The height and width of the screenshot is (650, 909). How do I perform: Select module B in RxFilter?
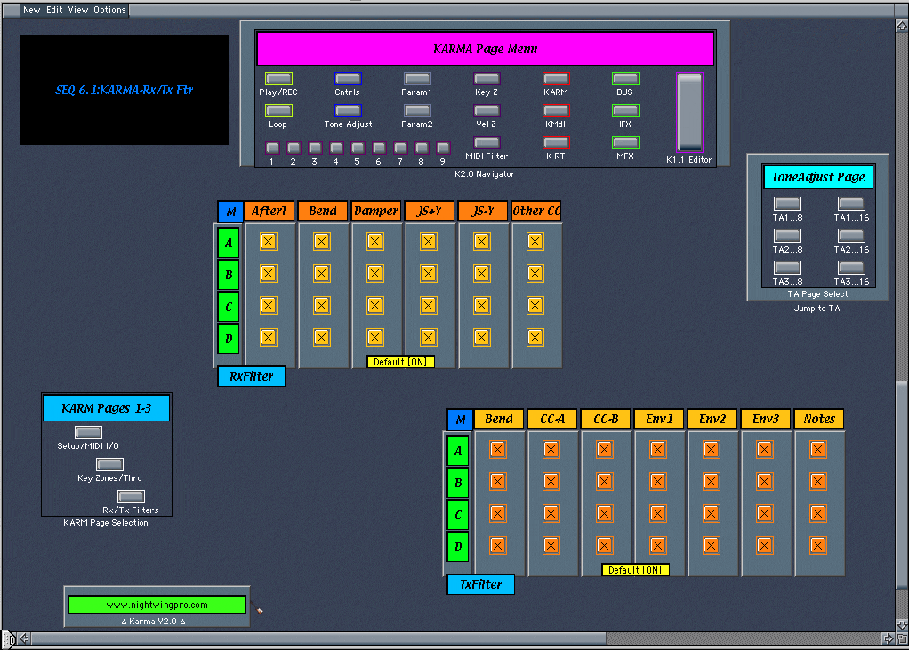pos(229,274)
